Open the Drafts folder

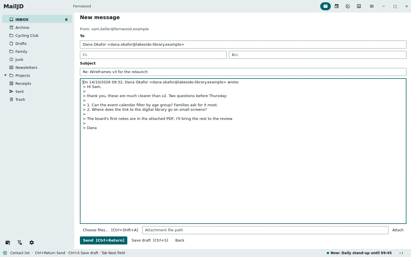point(37,43)
